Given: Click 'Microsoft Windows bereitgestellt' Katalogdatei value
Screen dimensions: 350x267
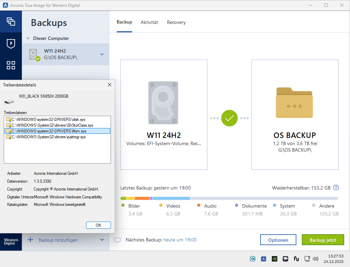Looking at the screenshot, I should coord(60,205).
